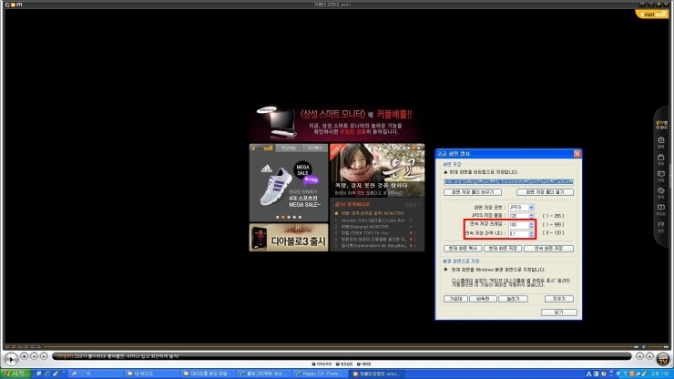The image size is (674, 379).
Task: Click 더보기 link in GOM TV music list
Action: pos(411,205)
